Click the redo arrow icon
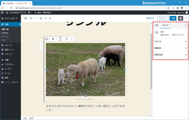Viewport: 189px width, 120px height. point(36,18)
